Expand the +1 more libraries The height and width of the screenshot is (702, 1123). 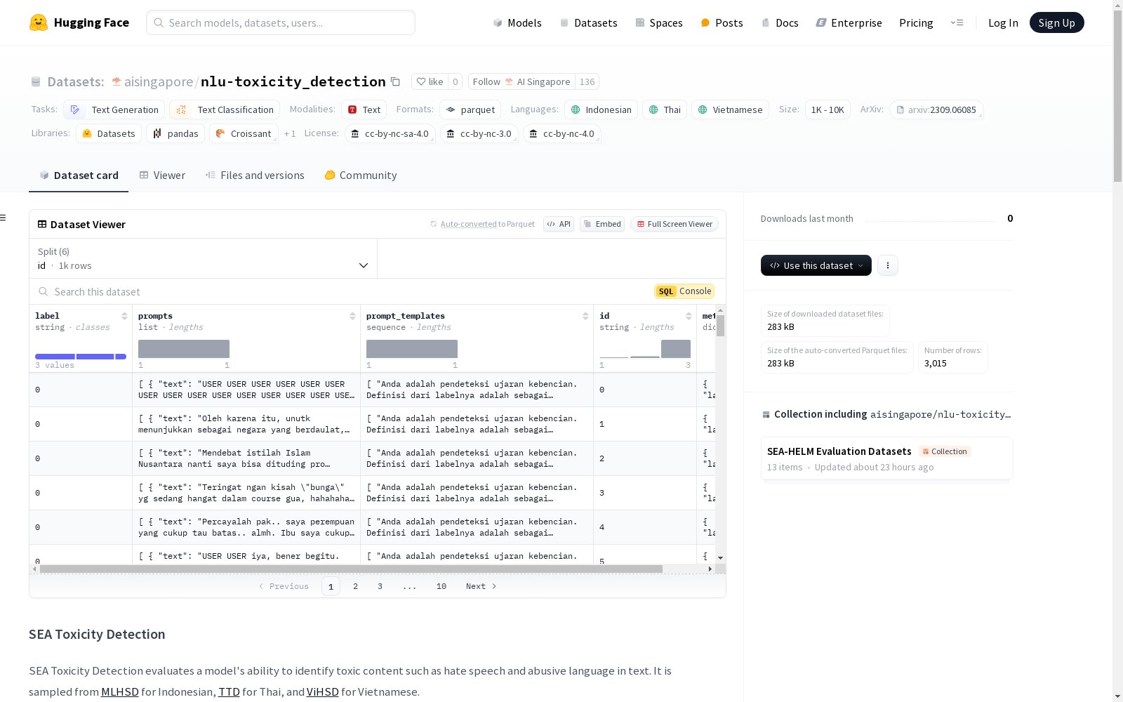(290, 133)
